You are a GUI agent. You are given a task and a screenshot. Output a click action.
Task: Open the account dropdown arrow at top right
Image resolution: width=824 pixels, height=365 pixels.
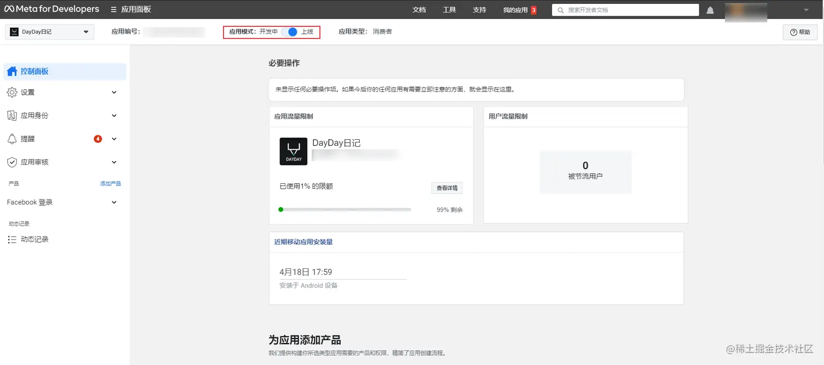(807, 10)
